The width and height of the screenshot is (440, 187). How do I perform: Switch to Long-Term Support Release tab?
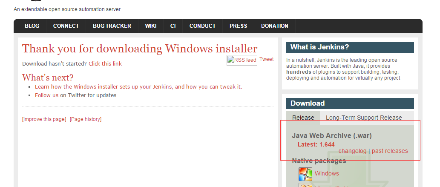(364, 118)
